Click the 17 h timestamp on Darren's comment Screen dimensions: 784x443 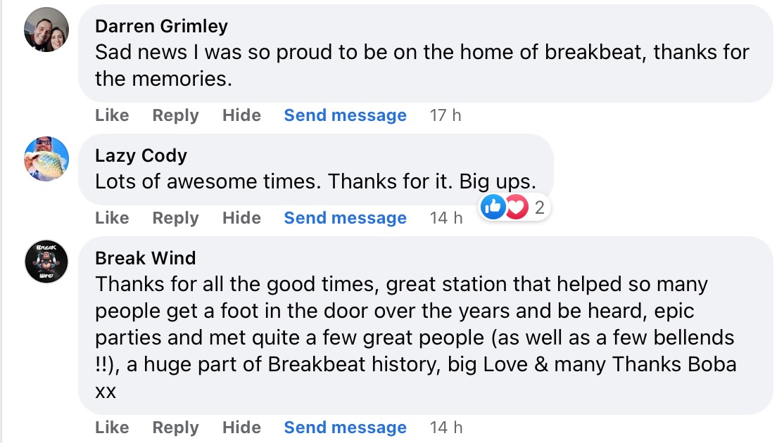pyautogui.click(x=445, y=115)
